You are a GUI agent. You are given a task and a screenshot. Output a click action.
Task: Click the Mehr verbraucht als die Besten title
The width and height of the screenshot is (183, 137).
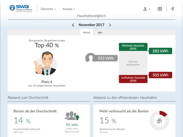tap(124, 111)
